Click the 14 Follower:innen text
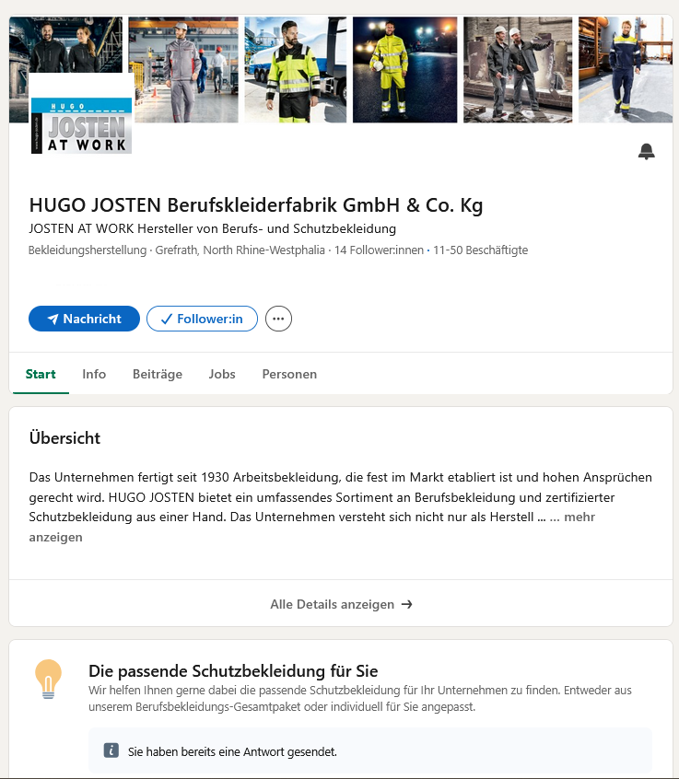The image size is (679, 779). [379, 250]
